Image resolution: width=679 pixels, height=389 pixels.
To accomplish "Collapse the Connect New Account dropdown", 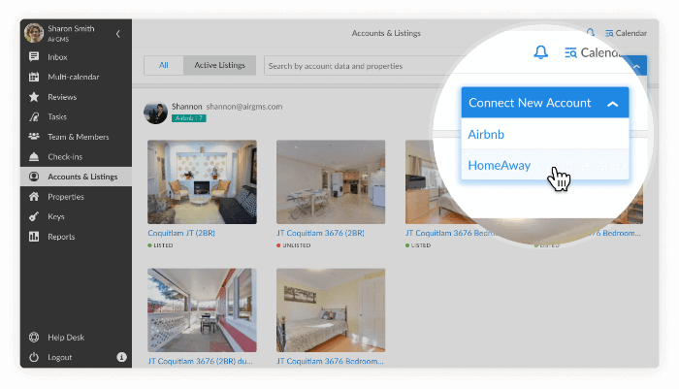I will pyautogui.click(x=612, y=104).
